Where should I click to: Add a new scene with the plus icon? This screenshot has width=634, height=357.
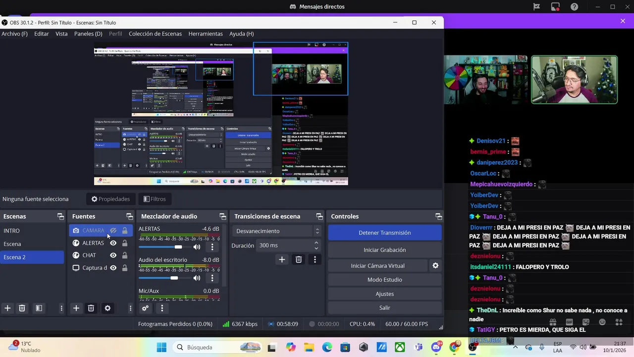click(7, 308)
